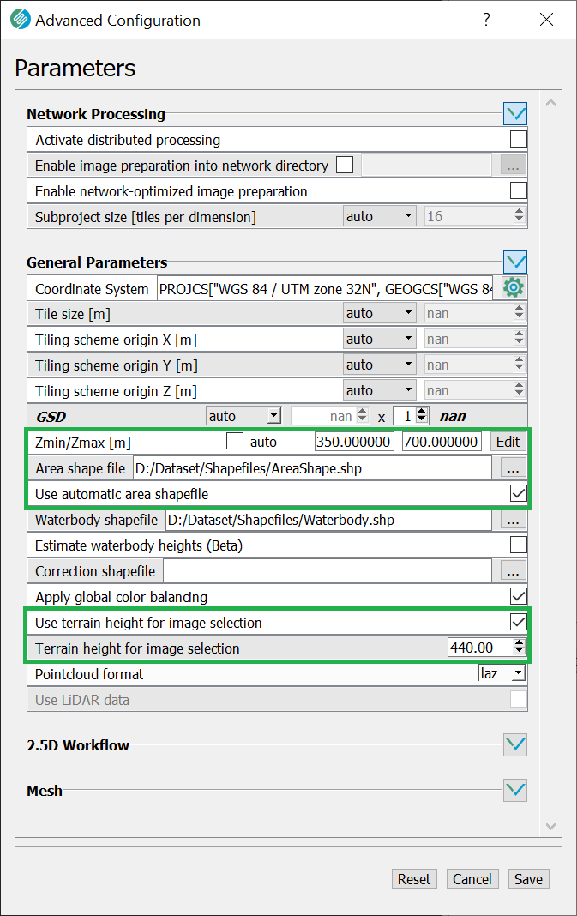The height and width of the screenshot is (916, 577).
Task: Click the Edit button for Zmin/Zmax
Action: [508, 442]
